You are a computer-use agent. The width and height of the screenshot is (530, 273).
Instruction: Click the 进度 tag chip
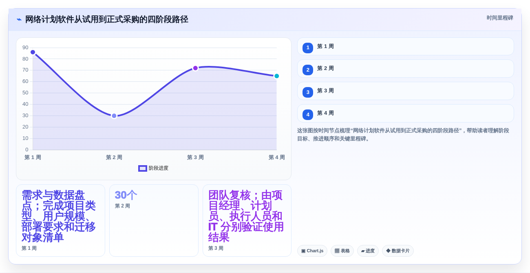point(368,251)
